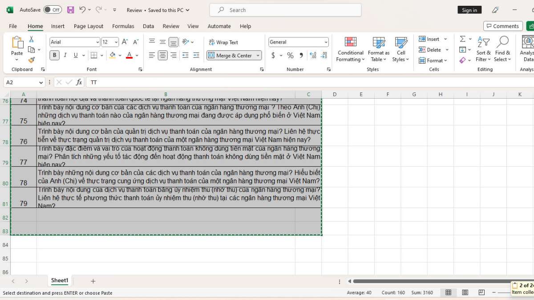The image size is (534, 300).
Task: Open the Analyze Data tool
Action: 528,49
